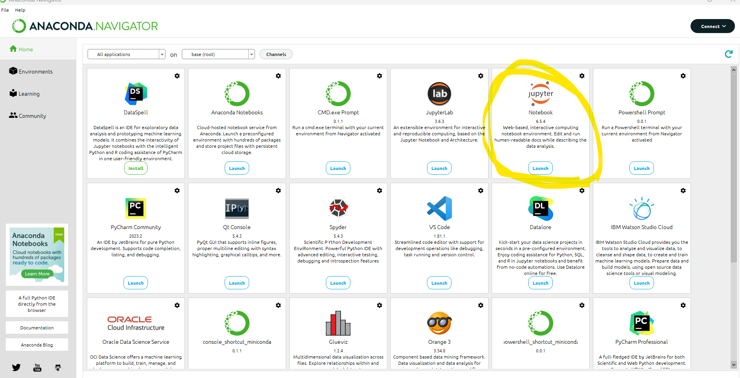The height and width of the screenshot is (378, 740).
Task: Install DataSpell
Action: pos(136,168)
